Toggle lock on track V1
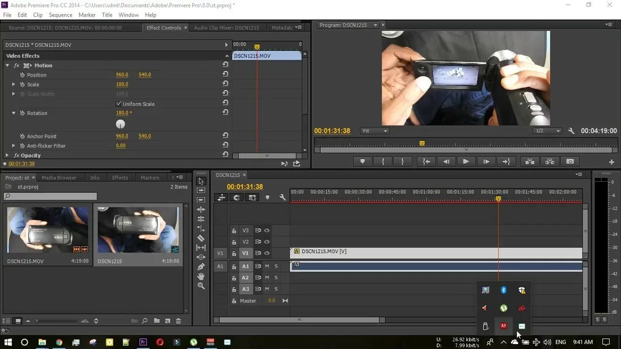Image resolution: width=621 pixels, height=349 pixels. (x=234, y=254)
